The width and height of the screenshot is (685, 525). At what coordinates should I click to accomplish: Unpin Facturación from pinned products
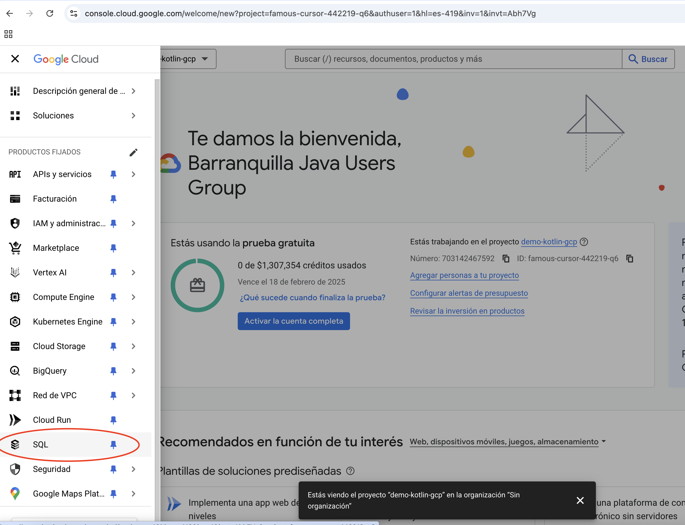tap(113, 199)
